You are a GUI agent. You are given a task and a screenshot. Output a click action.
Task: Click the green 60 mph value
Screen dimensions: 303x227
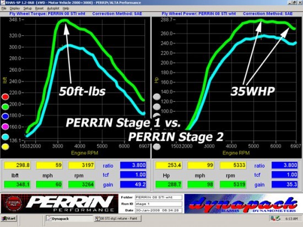(49, 185)
